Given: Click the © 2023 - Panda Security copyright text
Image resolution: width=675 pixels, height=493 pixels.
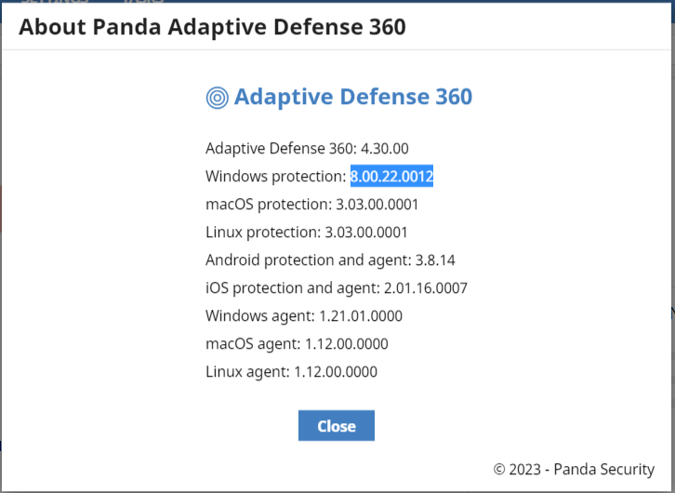Looking at the screenshot, I should coord(574,469).
